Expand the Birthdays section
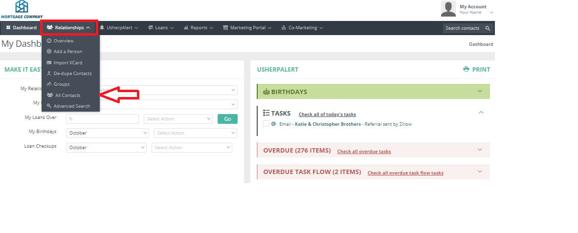578x233 pixels. [480, 91]
